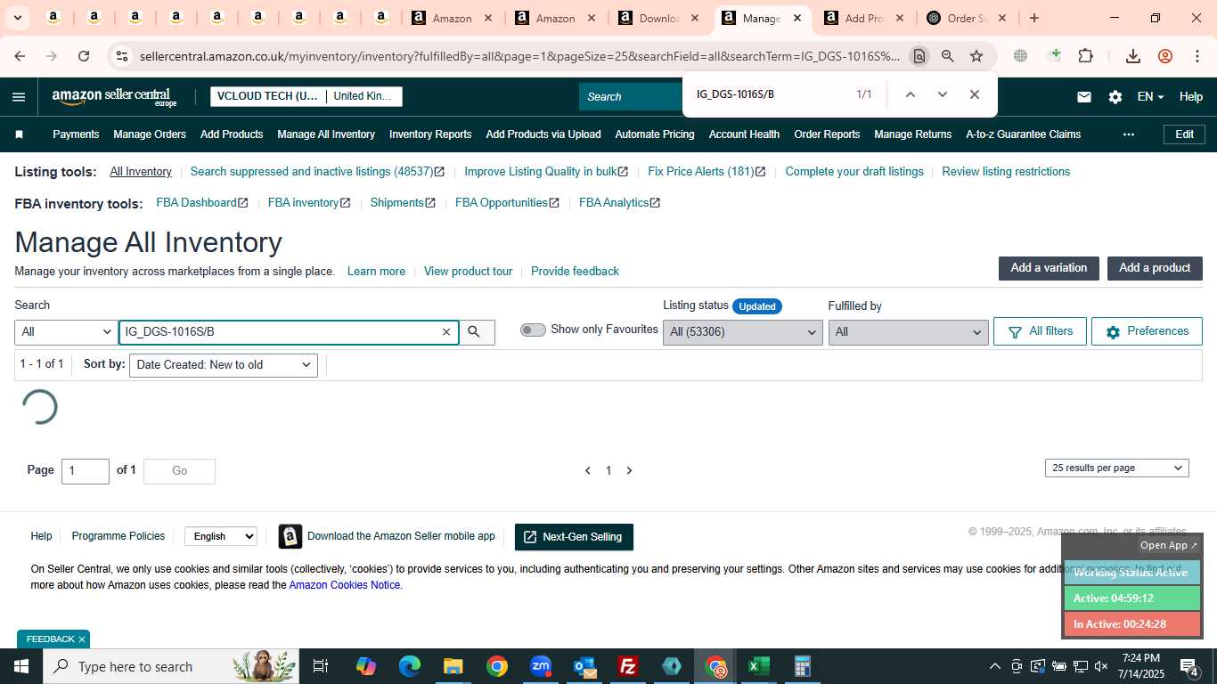The image size is (1217, 684).
Task: Open the Seller Central hamburger menu
Action: 19,97
